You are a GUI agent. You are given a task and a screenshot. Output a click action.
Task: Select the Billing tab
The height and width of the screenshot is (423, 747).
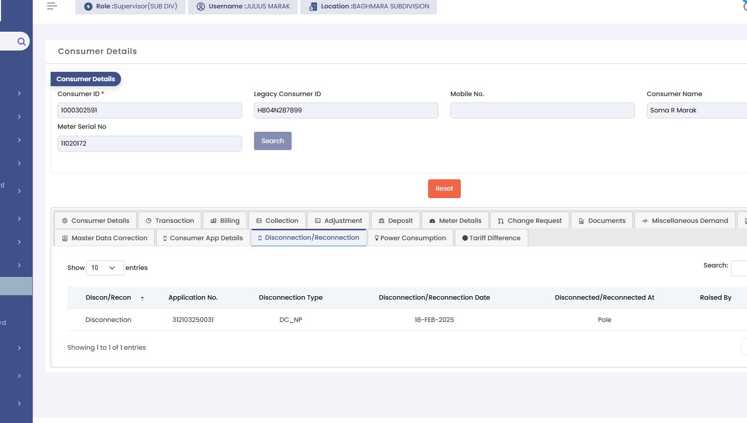click(x=225, y=220)
